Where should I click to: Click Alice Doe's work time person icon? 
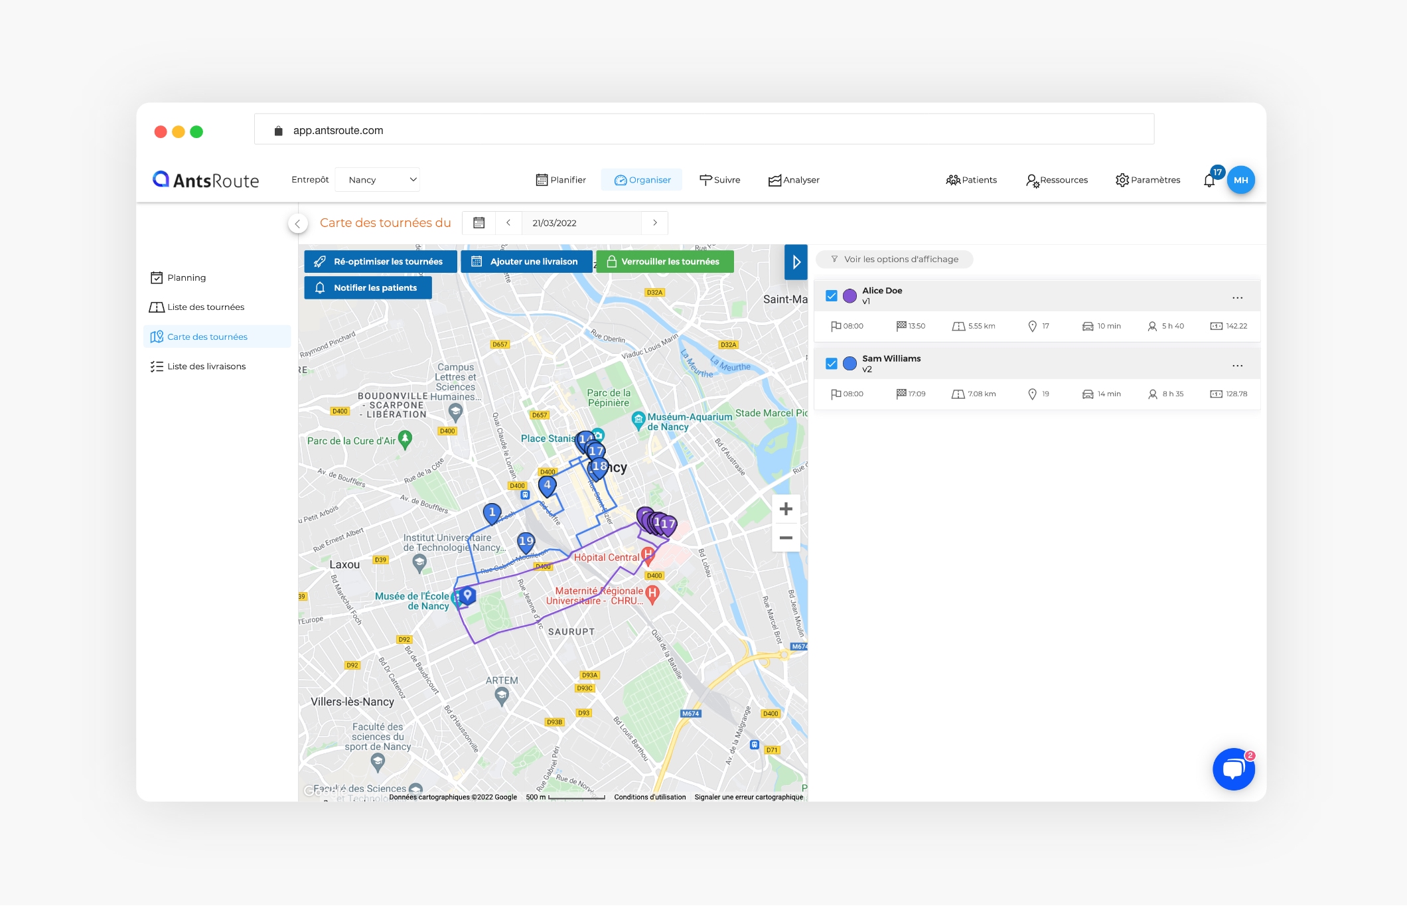[1152, 326]
